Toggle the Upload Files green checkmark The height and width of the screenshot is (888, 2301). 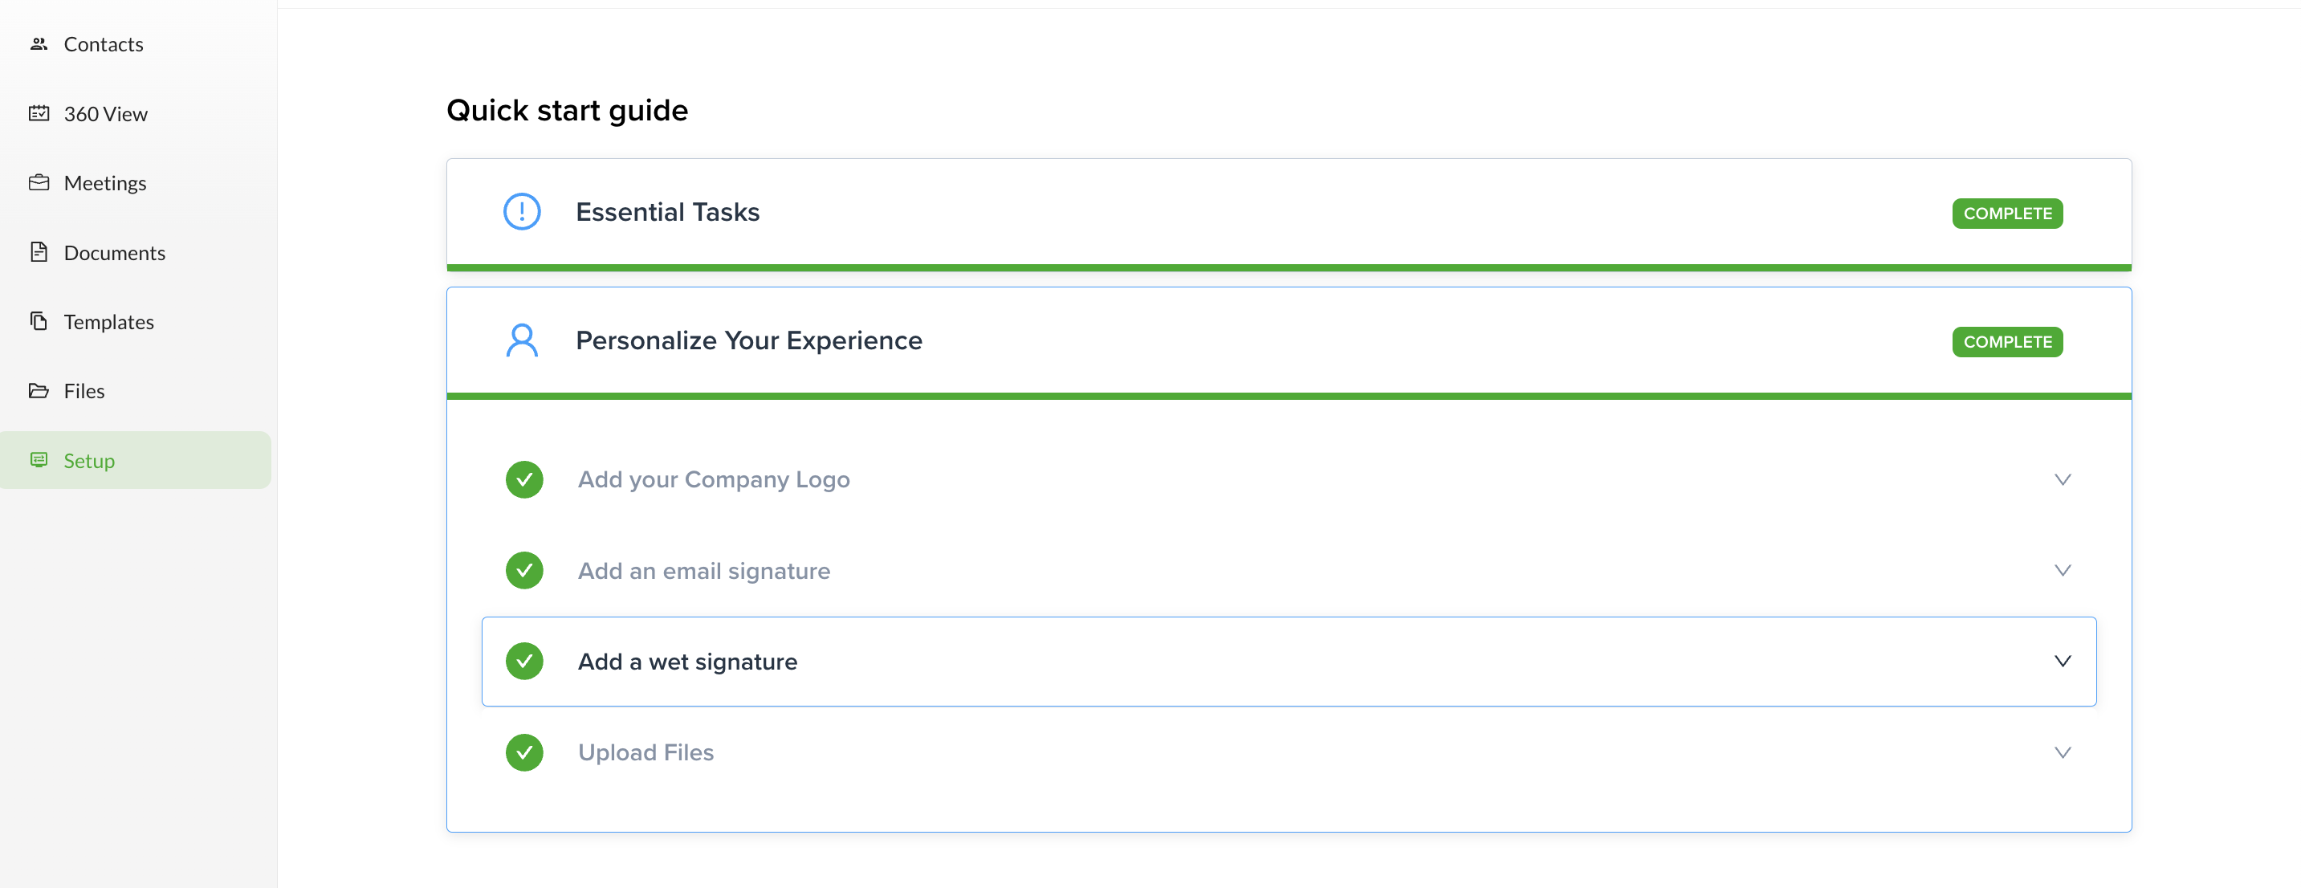click(524, 752)
